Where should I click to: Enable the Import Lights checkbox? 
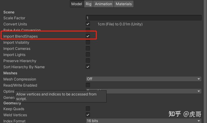88,54
